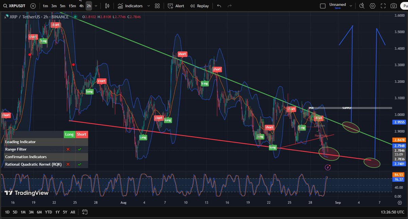The width and height of the screenshot is (408, 219).
Task: Click the Leading Indicator header row
Action: (x=46, y=142)
